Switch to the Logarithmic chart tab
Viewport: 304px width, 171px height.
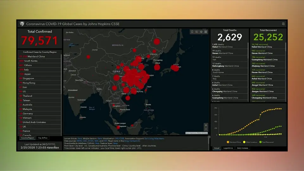click(228, 148)
